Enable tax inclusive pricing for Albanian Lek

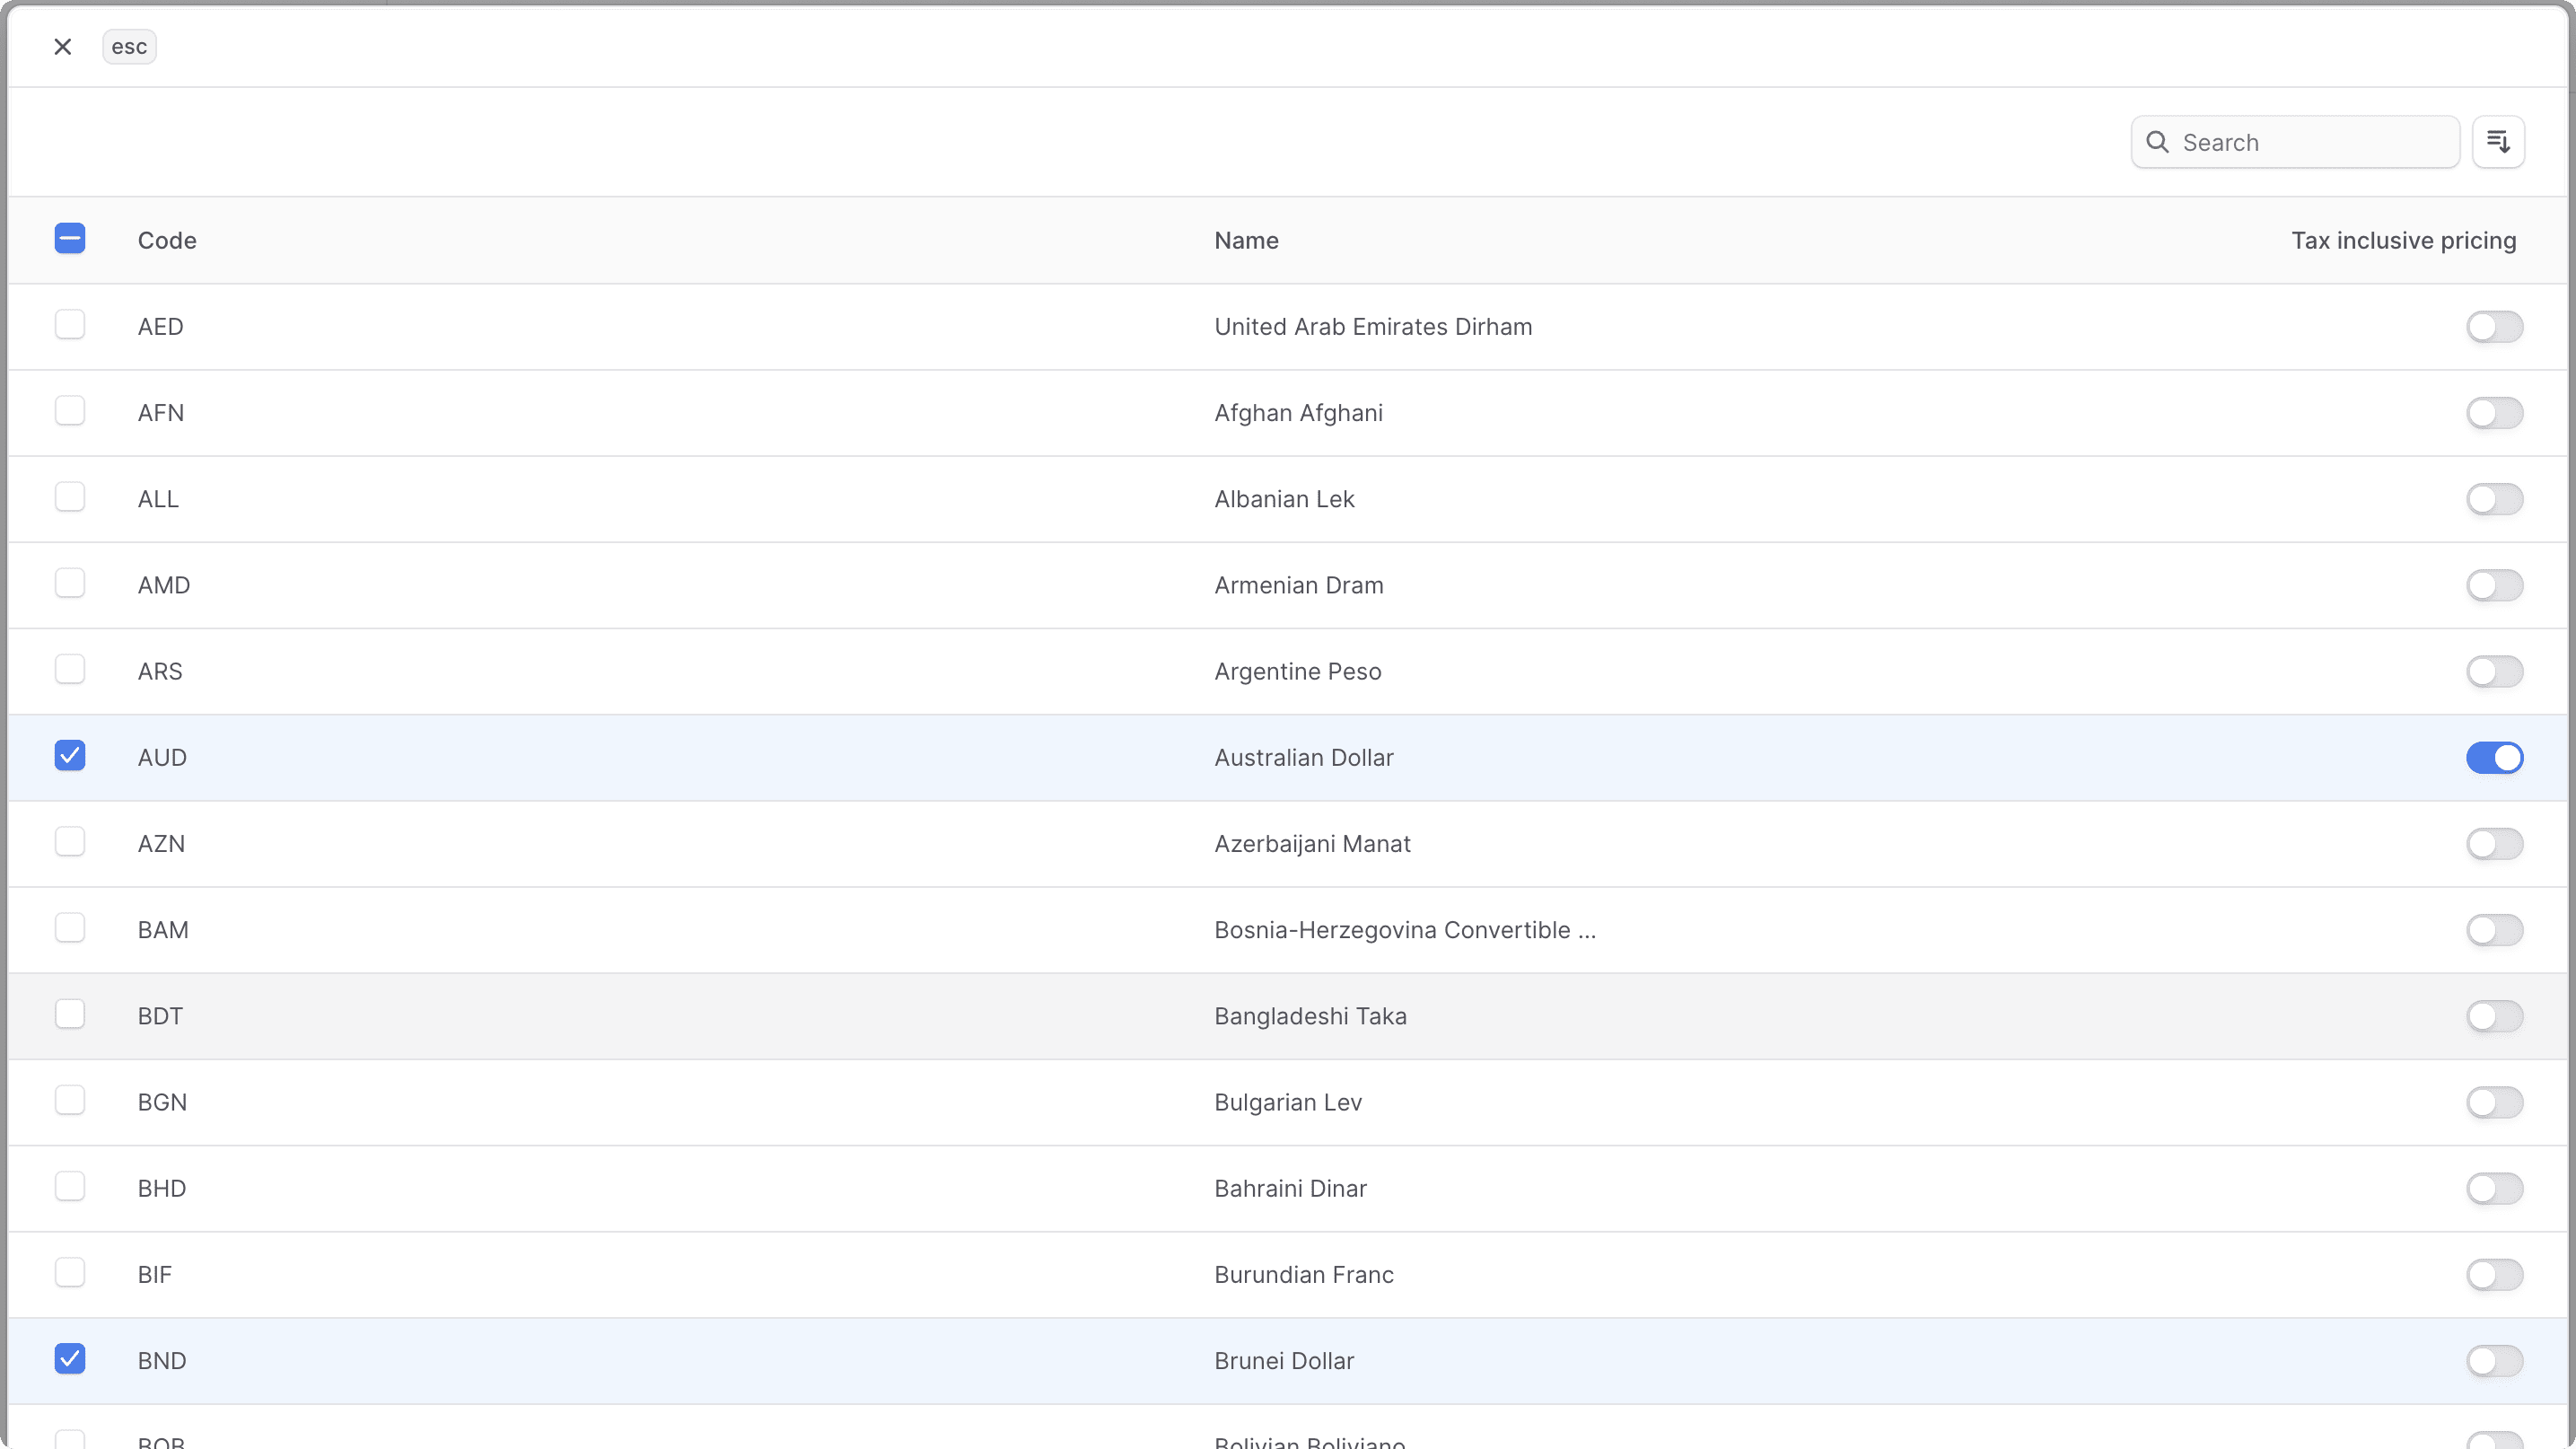coord(2494,499)
